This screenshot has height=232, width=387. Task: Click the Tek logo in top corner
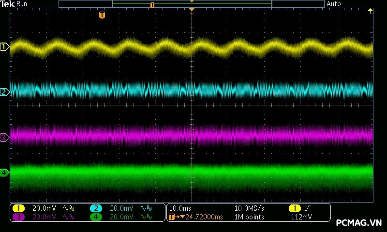8,4
